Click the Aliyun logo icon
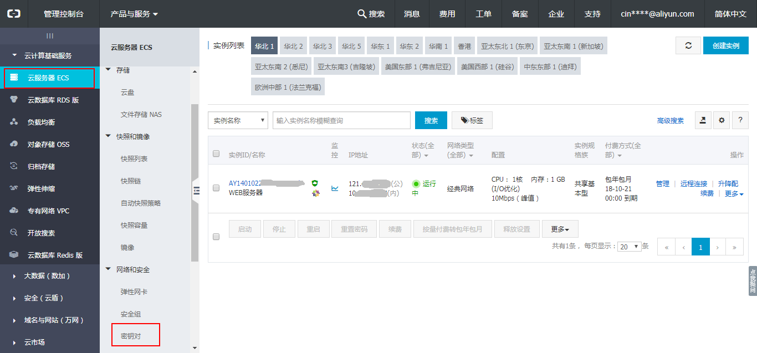This screenshot has height=353, width=757. (x=13, y=14)
